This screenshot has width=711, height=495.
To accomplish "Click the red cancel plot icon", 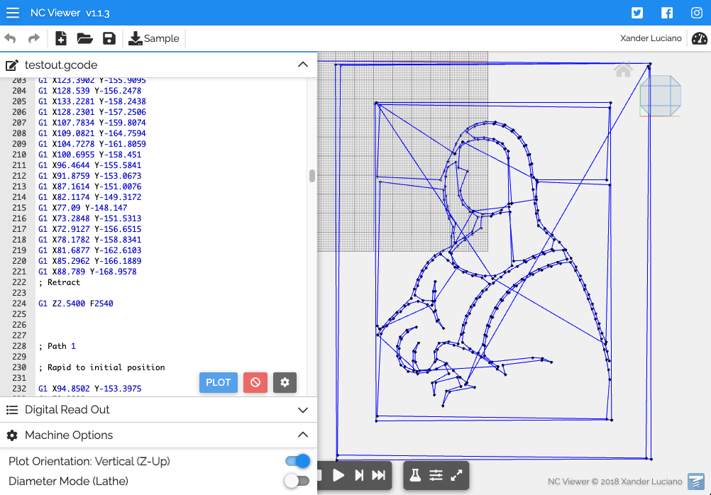I will click(255, 382).
